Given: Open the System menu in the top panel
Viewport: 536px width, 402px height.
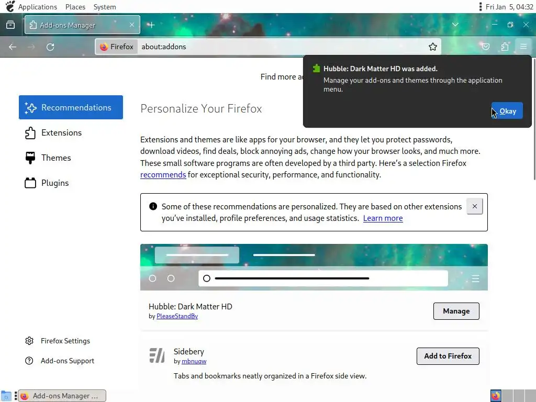Looking at the screenshot, I should coord(105,7).
